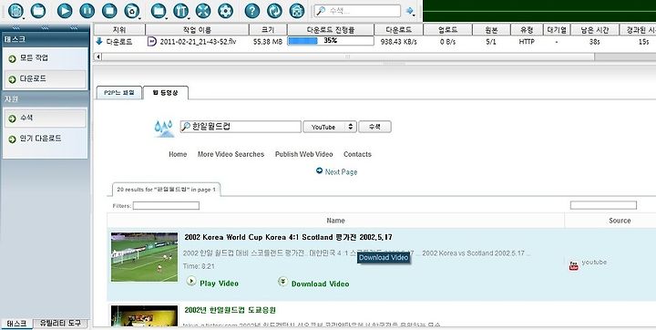Click the Filters input field
Screen dimensions: 656x330
166,206
